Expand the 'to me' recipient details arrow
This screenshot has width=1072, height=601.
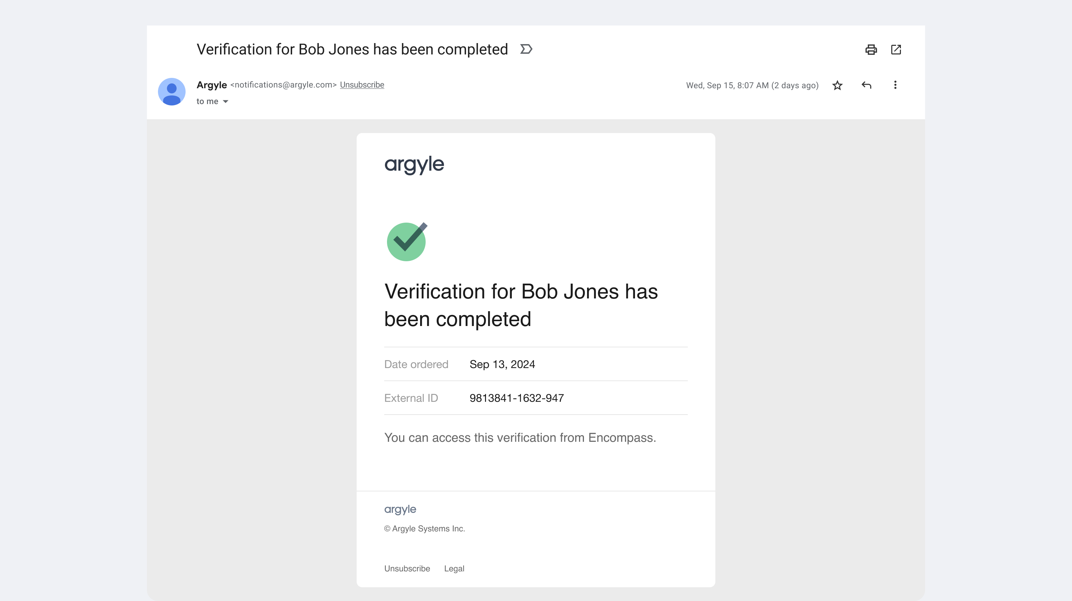click(225, 101)
